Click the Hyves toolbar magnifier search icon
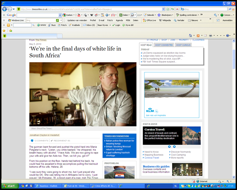The height and width of the screenshot is (190, 237). coord(33,25)
